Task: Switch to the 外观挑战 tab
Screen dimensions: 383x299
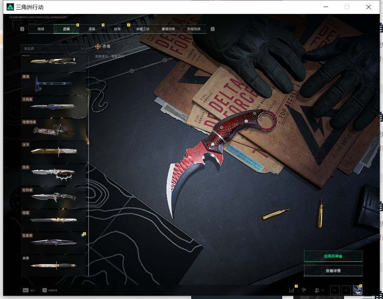Action: (x=193, y=29)
